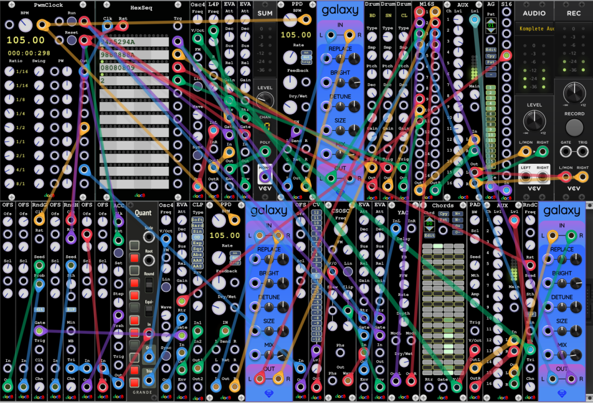Click the YAC InR input jack

[x=412, y=228]
